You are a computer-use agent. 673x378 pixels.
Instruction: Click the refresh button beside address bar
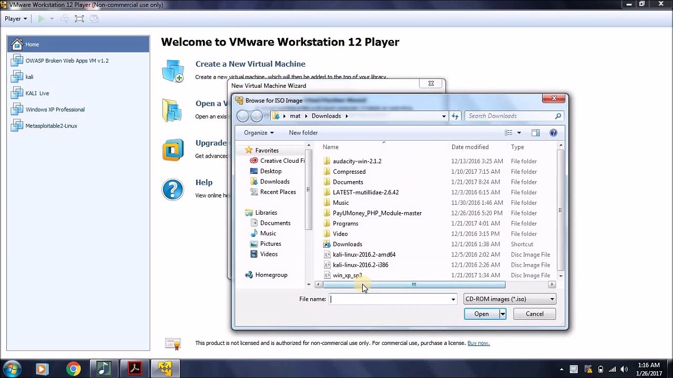click(x=455, y=116)
